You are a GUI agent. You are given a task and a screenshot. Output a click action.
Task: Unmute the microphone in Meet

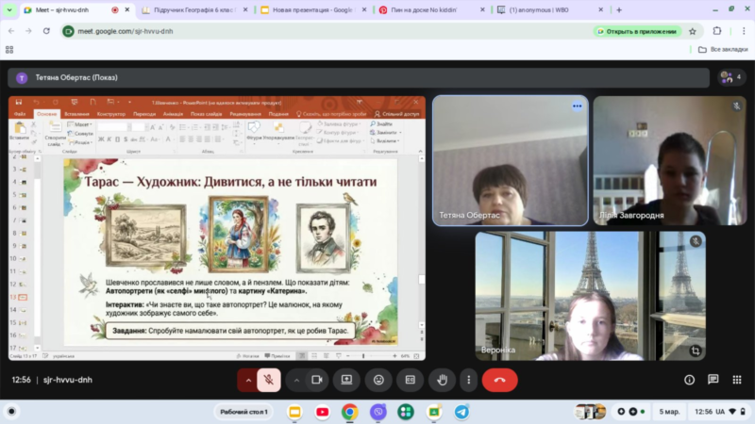pos(269,380)
